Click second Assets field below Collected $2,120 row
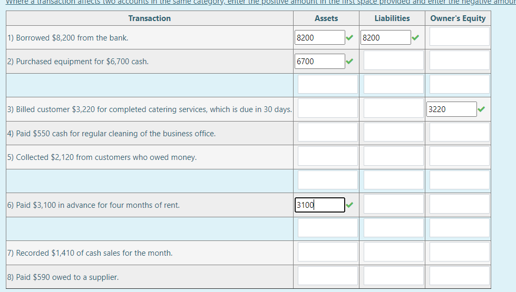516x292 pixels. (x=327, y=180)
